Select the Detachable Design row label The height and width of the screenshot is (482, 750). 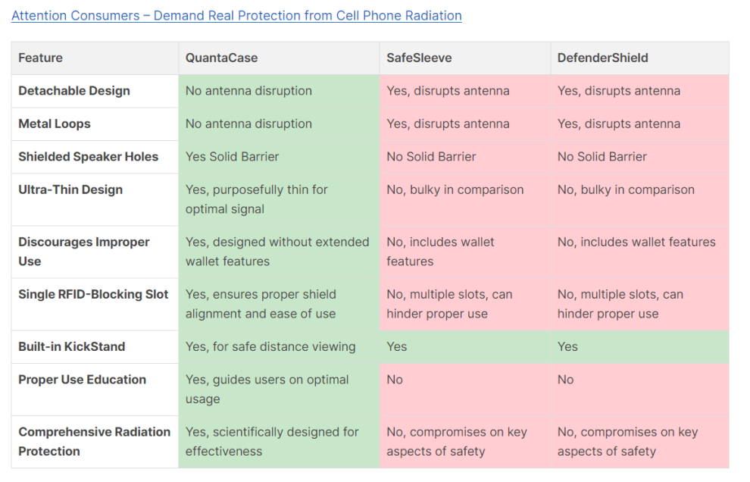74,91
